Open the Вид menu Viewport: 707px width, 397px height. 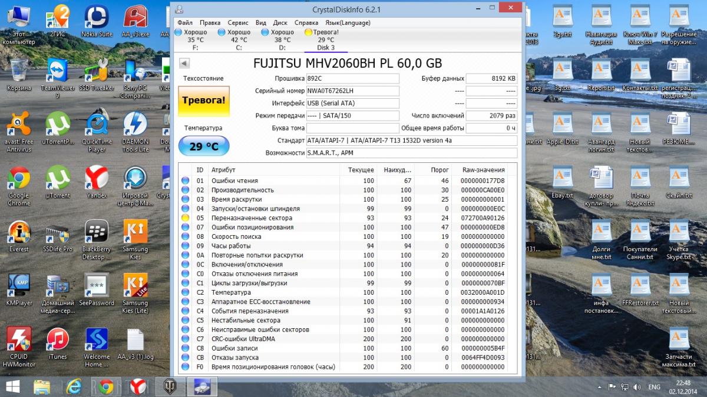pos(260,23)
